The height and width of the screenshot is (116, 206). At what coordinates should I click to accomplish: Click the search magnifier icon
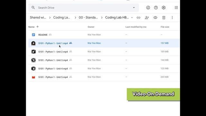[33, 8]
